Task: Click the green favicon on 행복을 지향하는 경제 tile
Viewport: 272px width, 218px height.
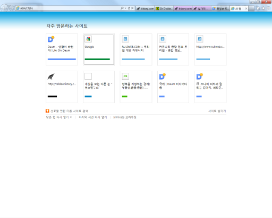Action: tap(125, 77)
